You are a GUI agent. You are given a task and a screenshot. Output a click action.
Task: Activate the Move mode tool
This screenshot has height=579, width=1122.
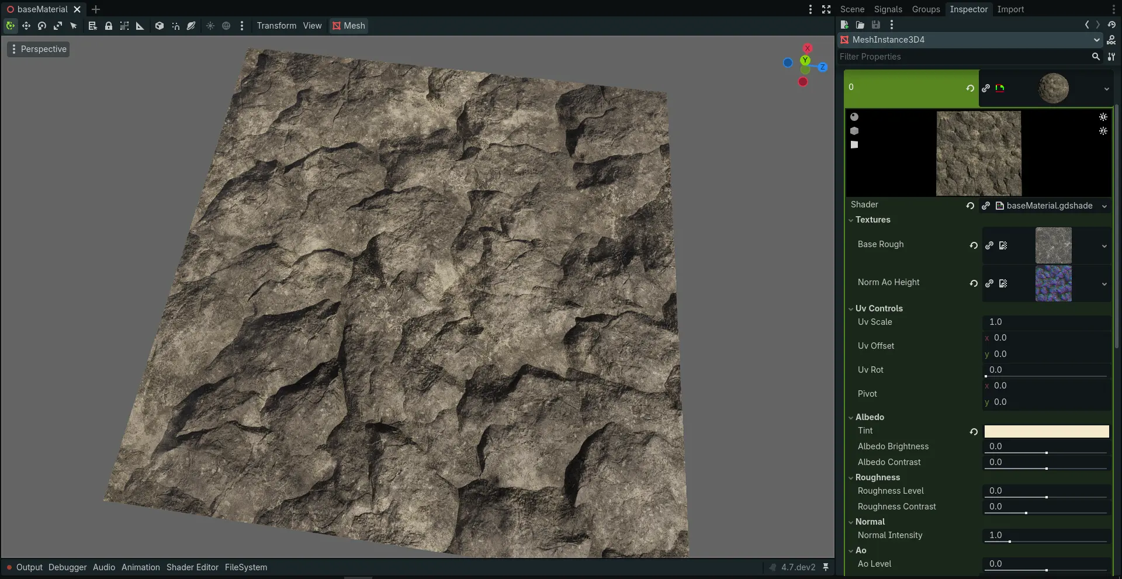26,26
